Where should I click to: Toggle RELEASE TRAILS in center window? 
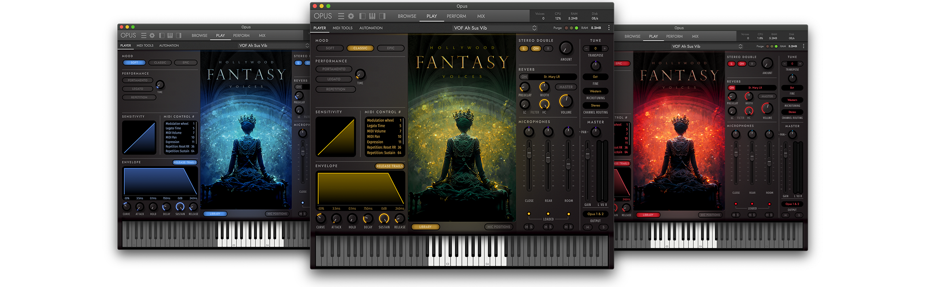tap(389, 166)
